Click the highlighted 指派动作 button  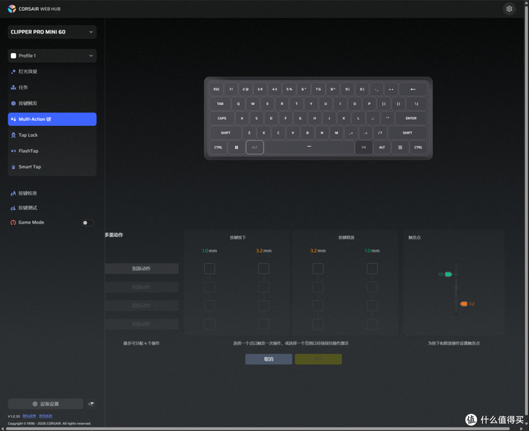(142, 269)
